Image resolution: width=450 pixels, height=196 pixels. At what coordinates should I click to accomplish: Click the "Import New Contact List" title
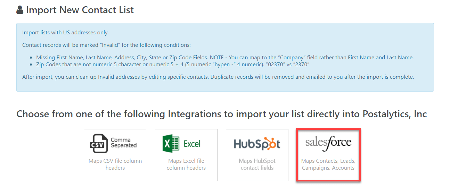(80, 10)
